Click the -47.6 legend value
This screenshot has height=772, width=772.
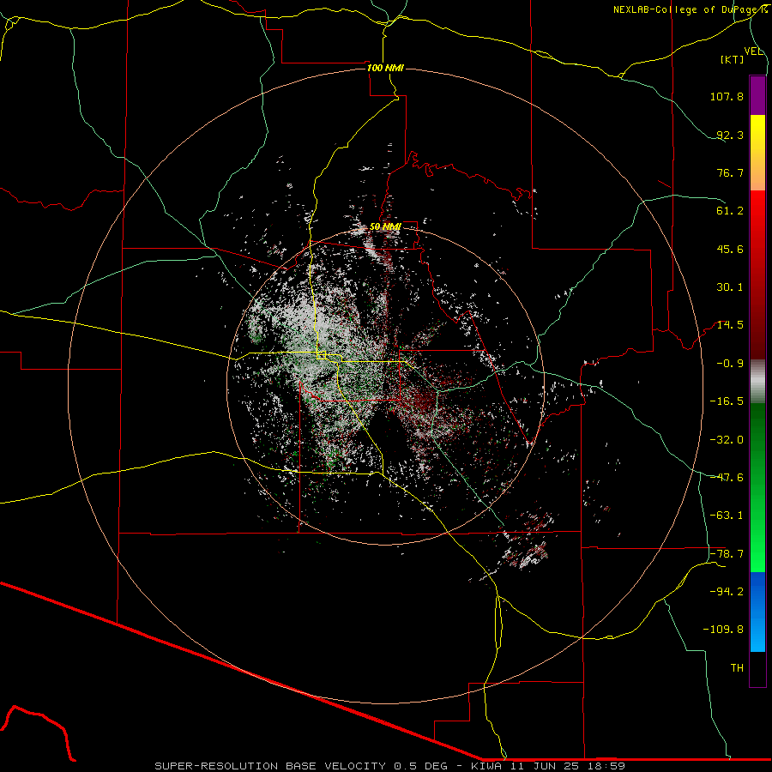point(727,478)
